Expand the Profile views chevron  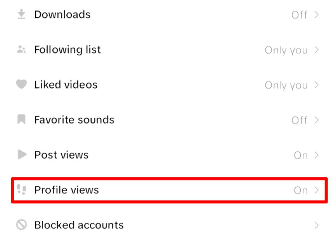(x=316, y=190)
